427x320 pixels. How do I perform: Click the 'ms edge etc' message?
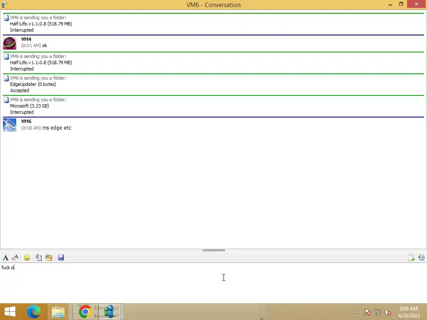tap(57, 128)
